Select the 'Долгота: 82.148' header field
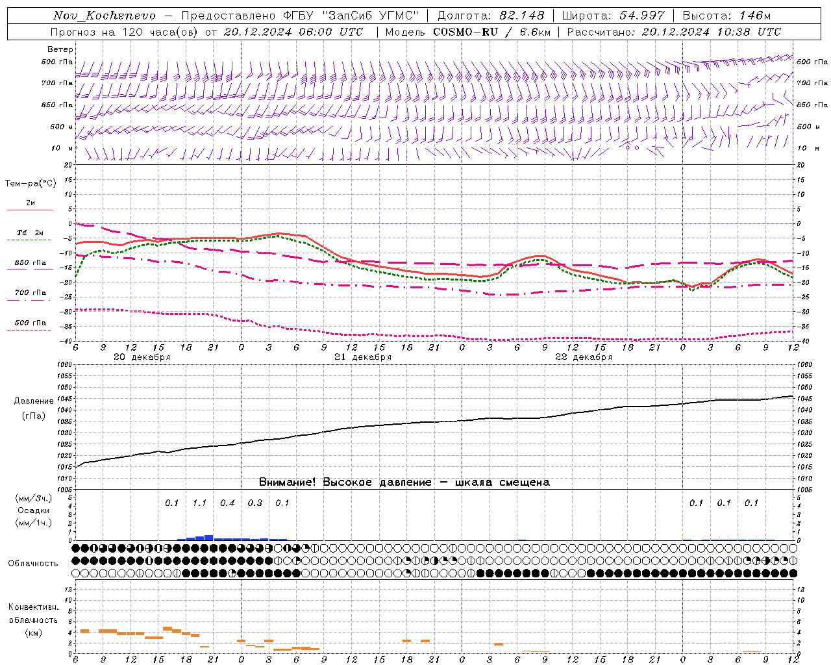Viewport: 831px width, 665px height. point(491,16)
